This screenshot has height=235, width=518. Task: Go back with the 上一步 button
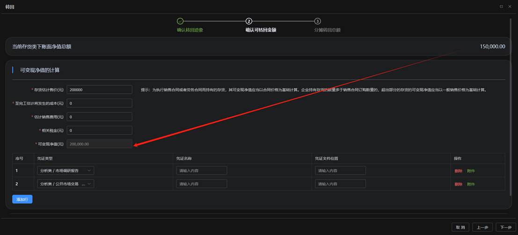pos(482,227)
